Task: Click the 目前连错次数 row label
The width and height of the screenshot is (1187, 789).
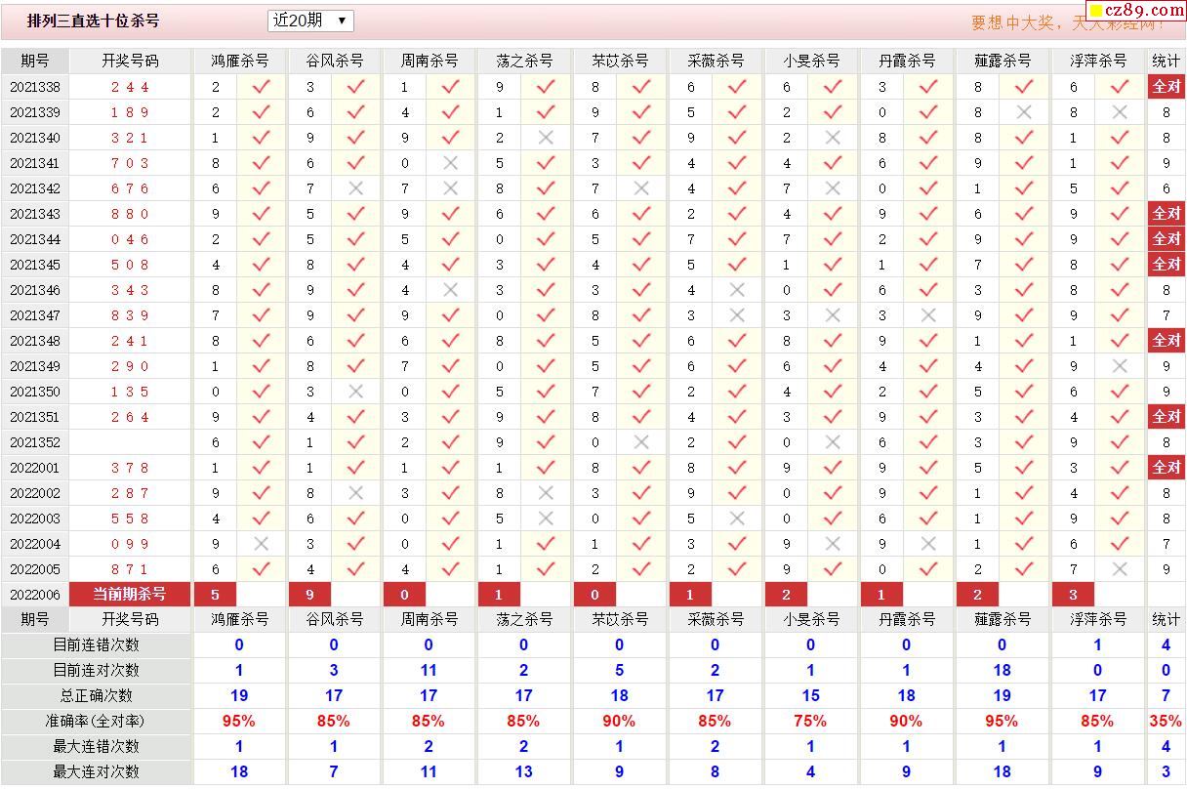Action: coord(96,644)
